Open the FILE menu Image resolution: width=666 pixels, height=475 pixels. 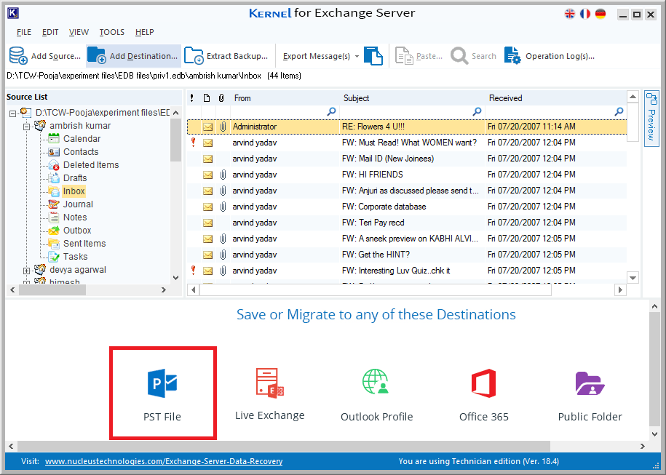point(24,32)
